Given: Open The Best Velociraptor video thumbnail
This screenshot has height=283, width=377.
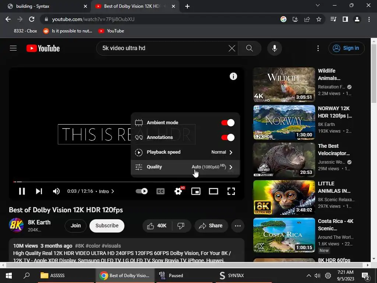Looking at the screenshot, I should click(284, 160).
